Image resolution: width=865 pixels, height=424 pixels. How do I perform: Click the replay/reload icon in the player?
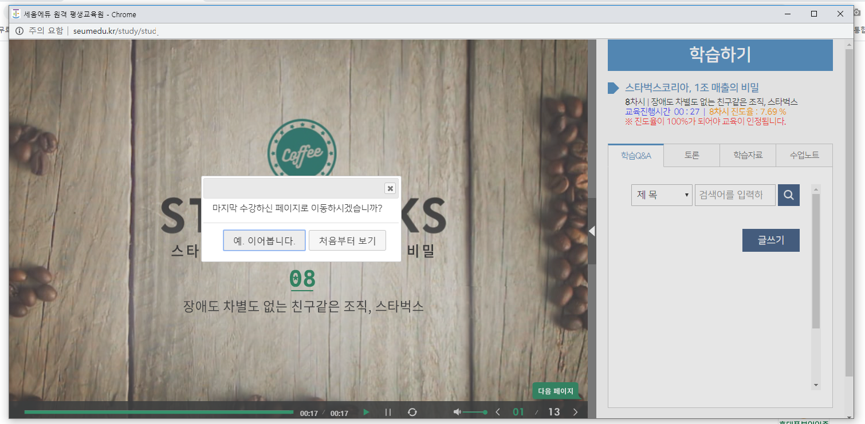click(x=412, y=412)
